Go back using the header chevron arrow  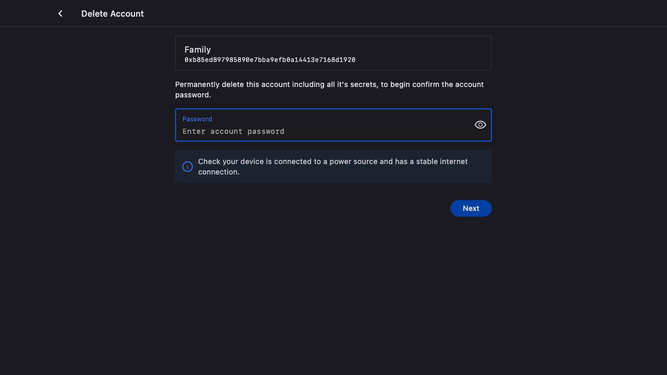(x=60, y=14)
